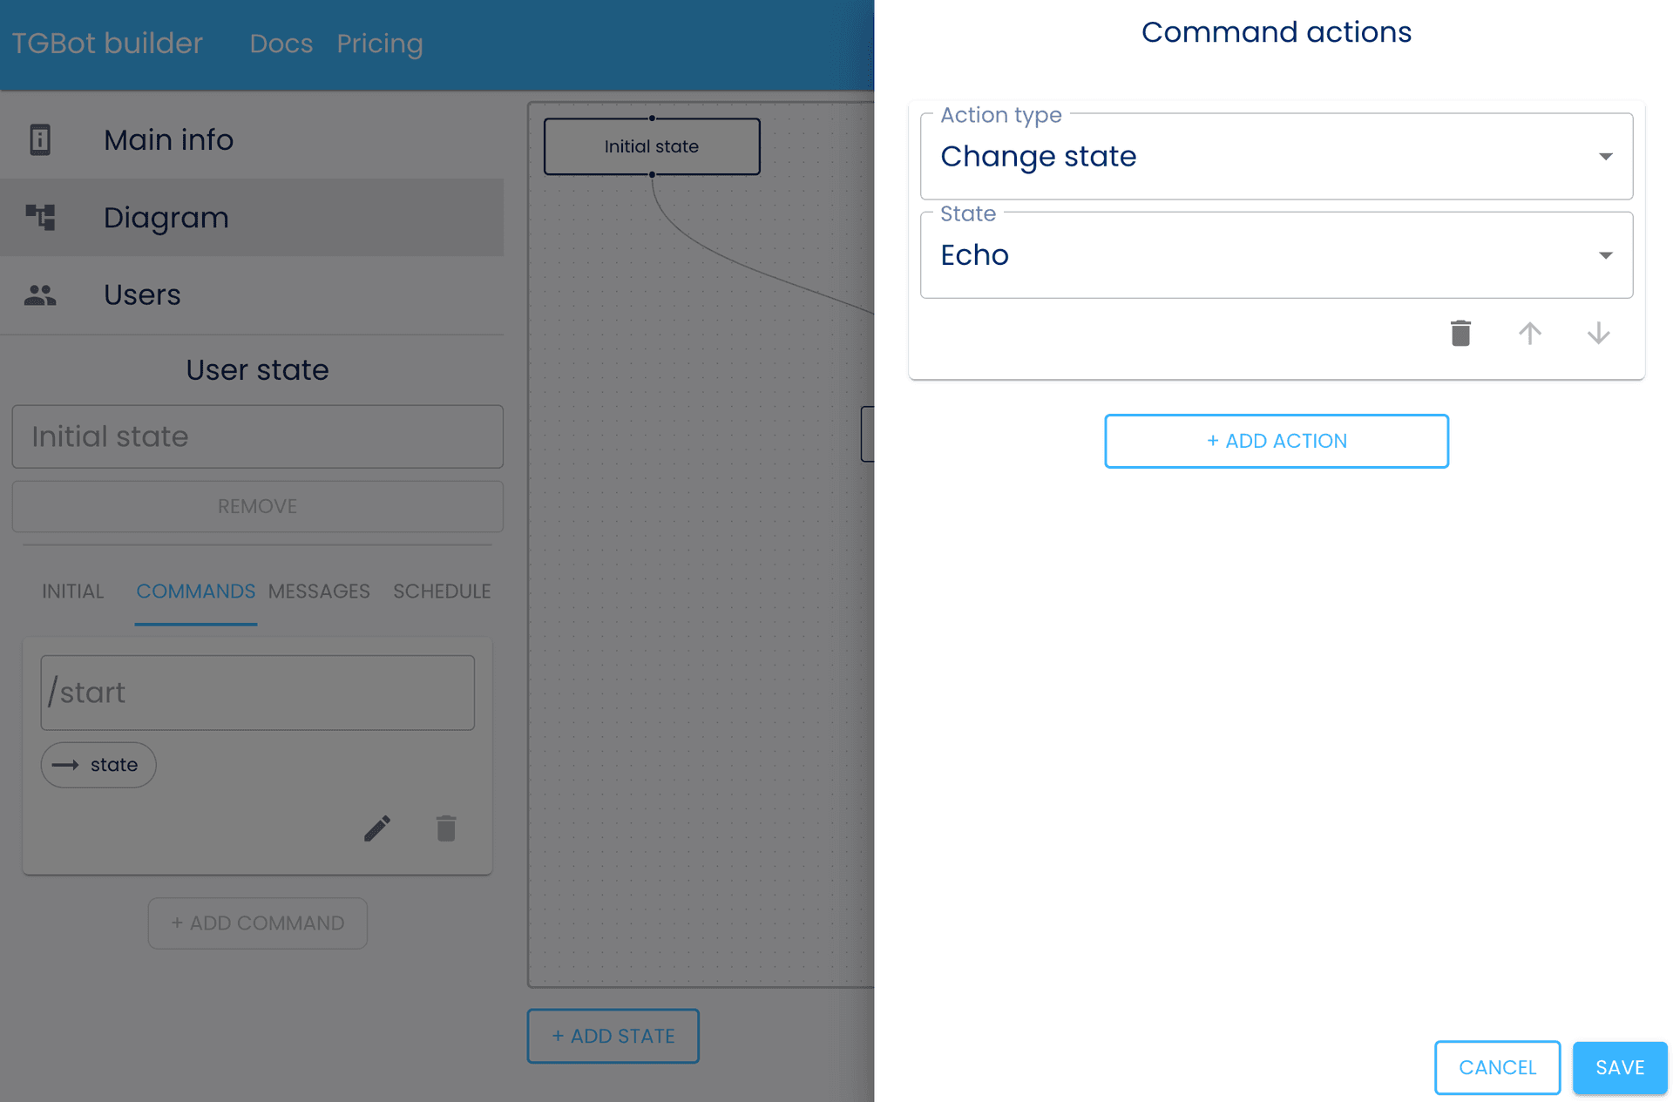This screenshot has height=1102, width=1673.
Task: Click the + ADD STATE button
Action: coord(613,1036)
